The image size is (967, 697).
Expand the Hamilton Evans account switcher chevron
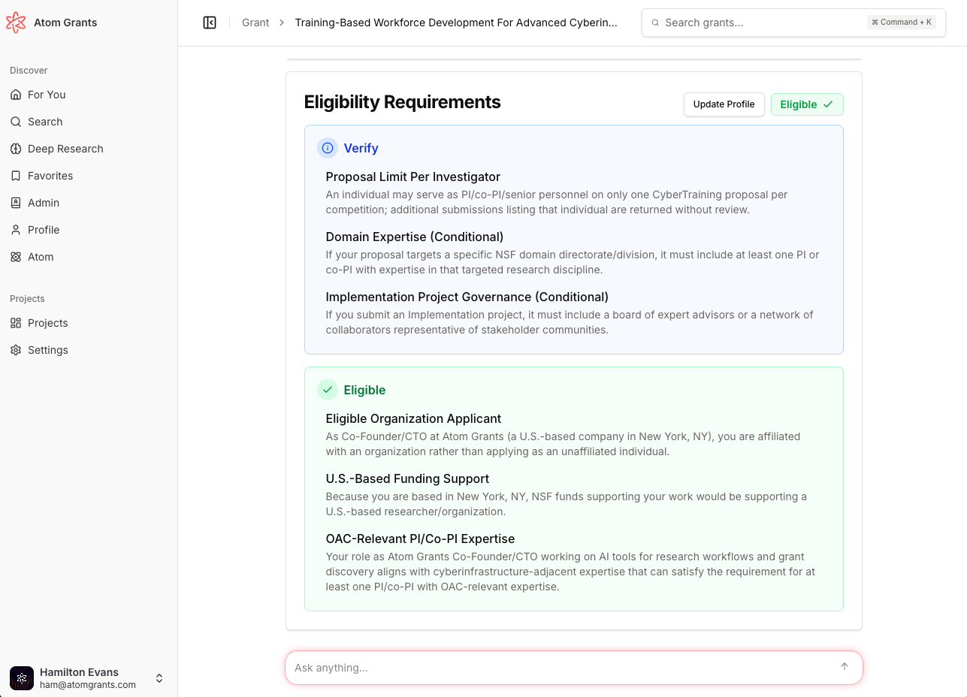pyautogui.click(x=159, y=678)
